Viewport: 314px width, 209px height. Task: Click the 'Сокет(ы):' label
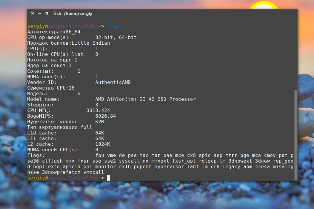point(41,71)
